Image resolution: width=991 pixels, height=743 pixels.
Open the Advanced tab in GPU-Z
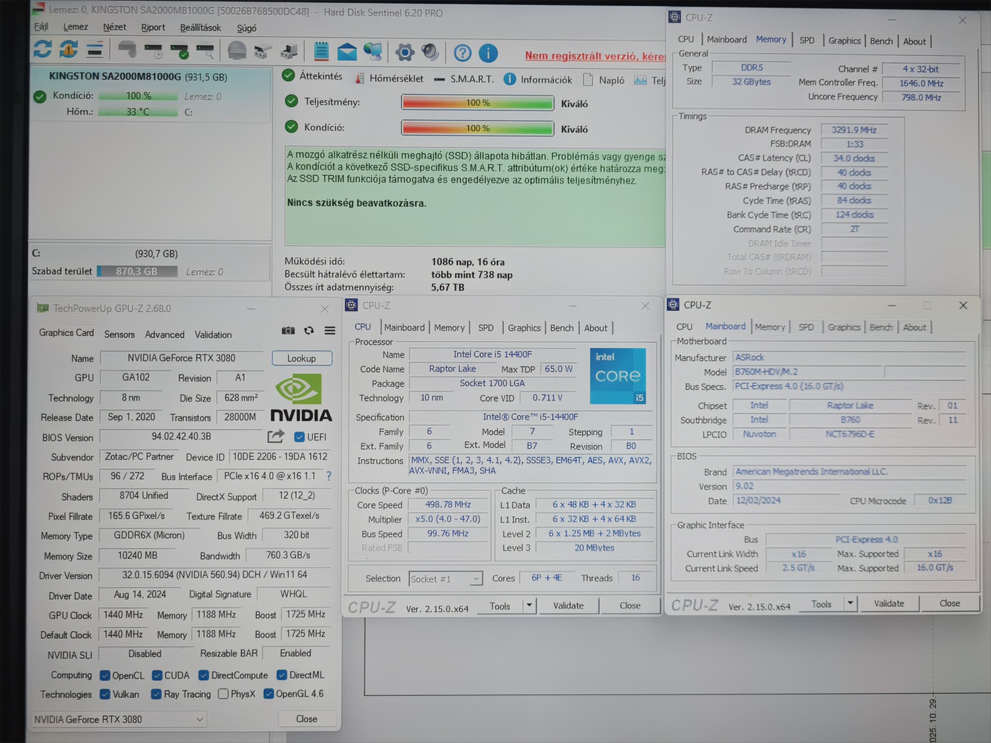pyautogui.click(x=165, y=334)
